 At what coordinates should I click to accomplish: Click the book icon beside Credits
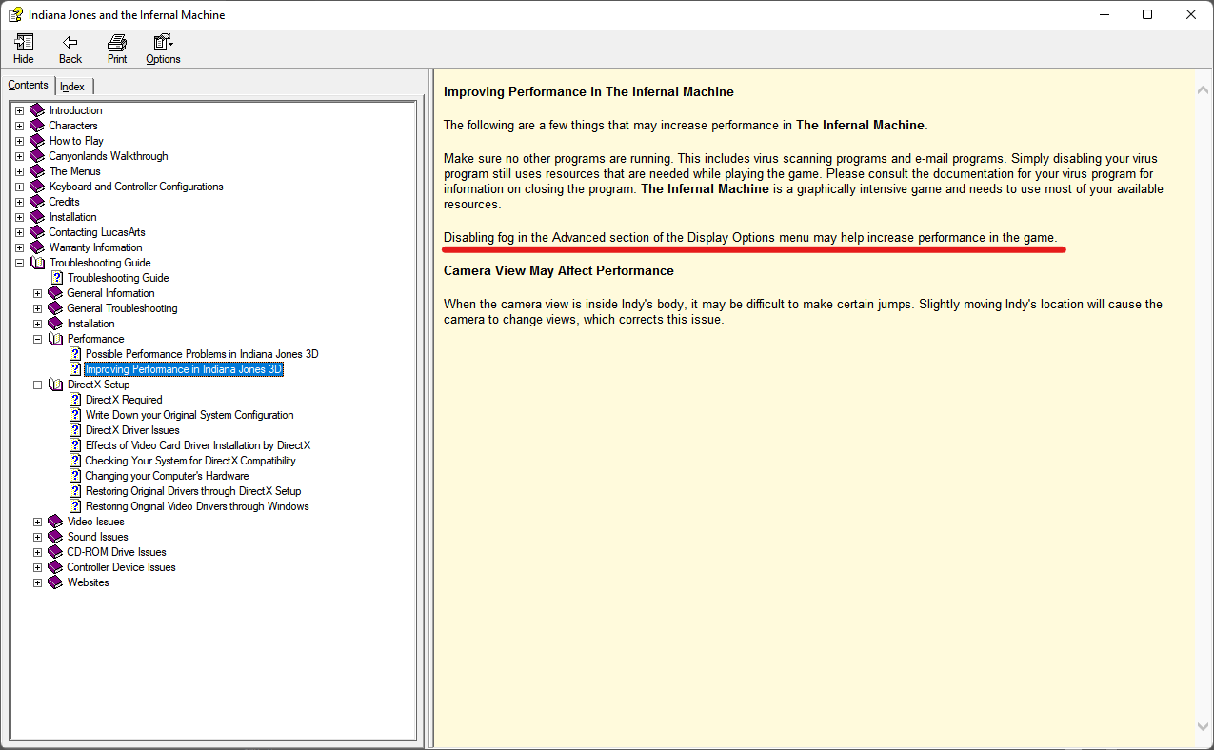click(x=37, y=202)
